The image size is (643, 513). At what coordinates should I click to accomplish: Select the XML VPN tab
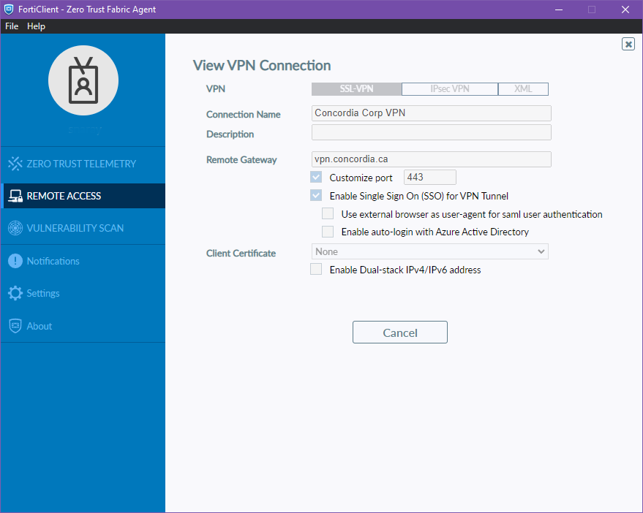coord(523,89)
